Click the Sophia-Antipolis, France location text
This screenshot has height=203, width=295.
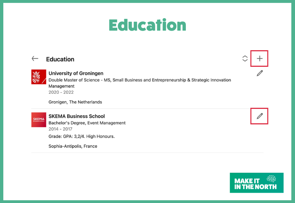[x=73, y=146]
